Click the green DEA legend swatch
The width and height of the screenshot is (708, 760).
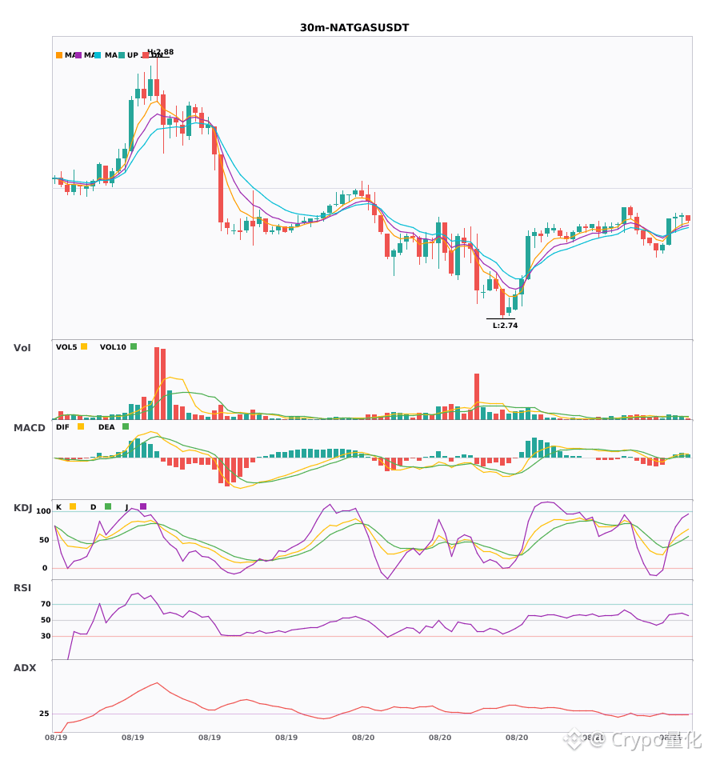[126, 426]
